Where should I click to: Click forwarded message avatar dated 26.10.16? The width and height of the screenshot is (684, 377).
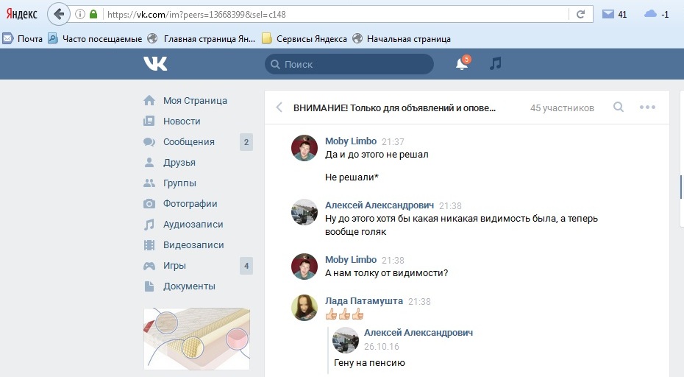click(x=346, y=340)
